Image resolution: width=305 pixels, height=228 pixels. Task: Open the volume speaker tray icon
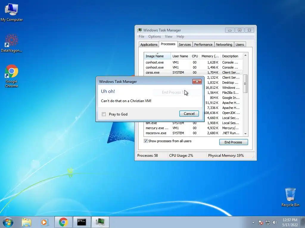[275, 222]
